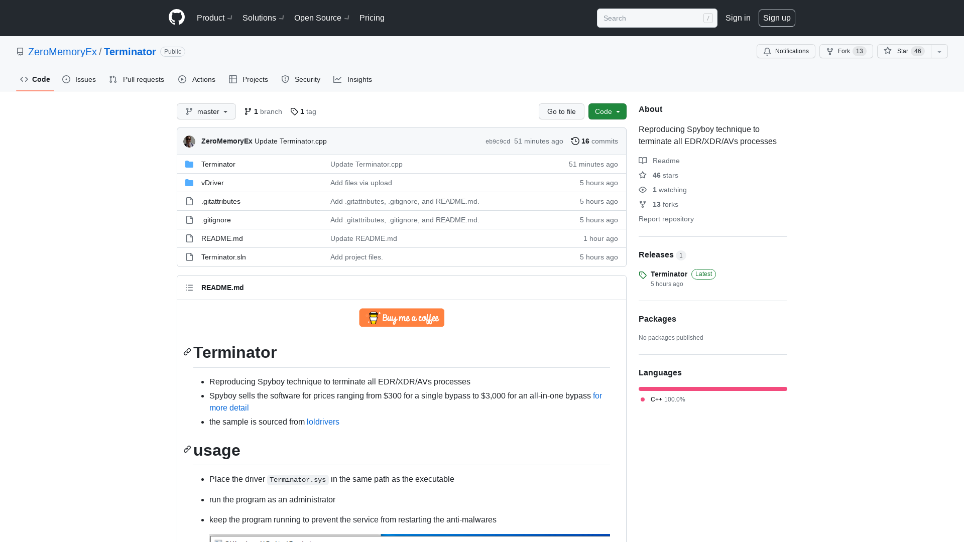Open the vDriver folder icon
This screenshot has height=542, width=964.
click(x=189, y=183)
